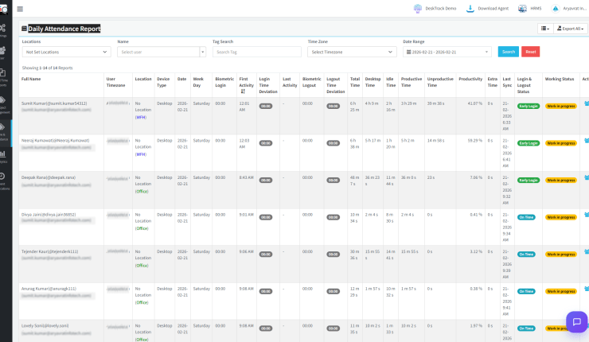
Task: Expand the Not Set Locations dropdown
Action: [x=66, y=52]
